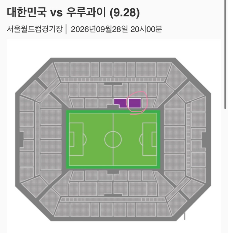Select the narrow vertical seat strip in the west stand

click(x=37, y=139)
